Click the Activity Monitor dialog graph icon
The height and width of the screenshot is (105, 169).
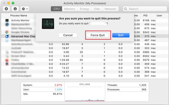coord(48,24)
